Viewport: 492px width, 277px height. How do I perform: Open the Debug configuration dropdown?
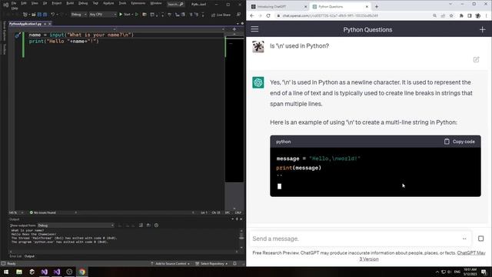[78, 15]
